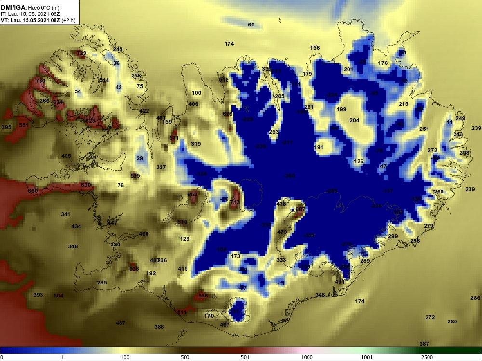The height and width of the screenshot is (361, 482).
Task: Click map value "581"
Action: [x=174, y=138]
